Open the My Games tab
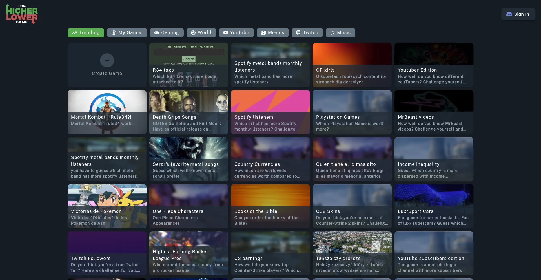The width and height of the screenshot is (541, 280). point(127,33)
